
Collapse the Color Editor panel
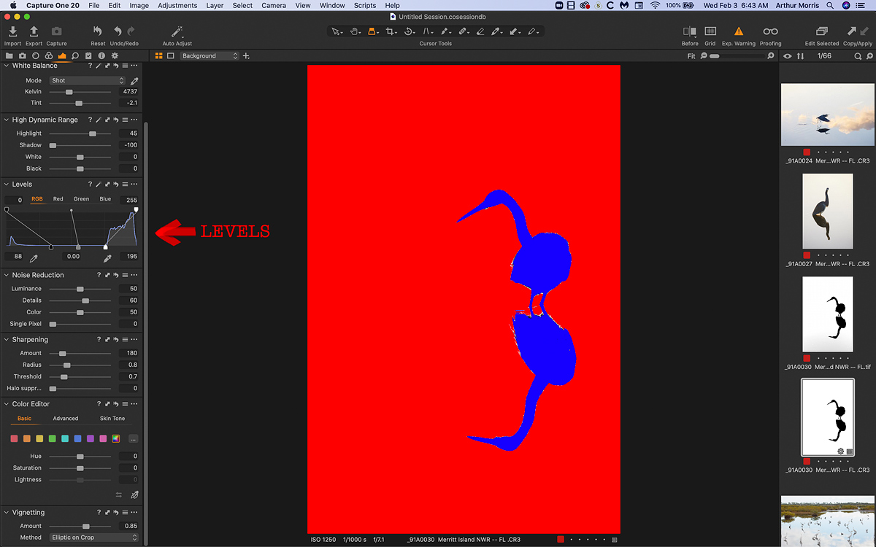7,403
